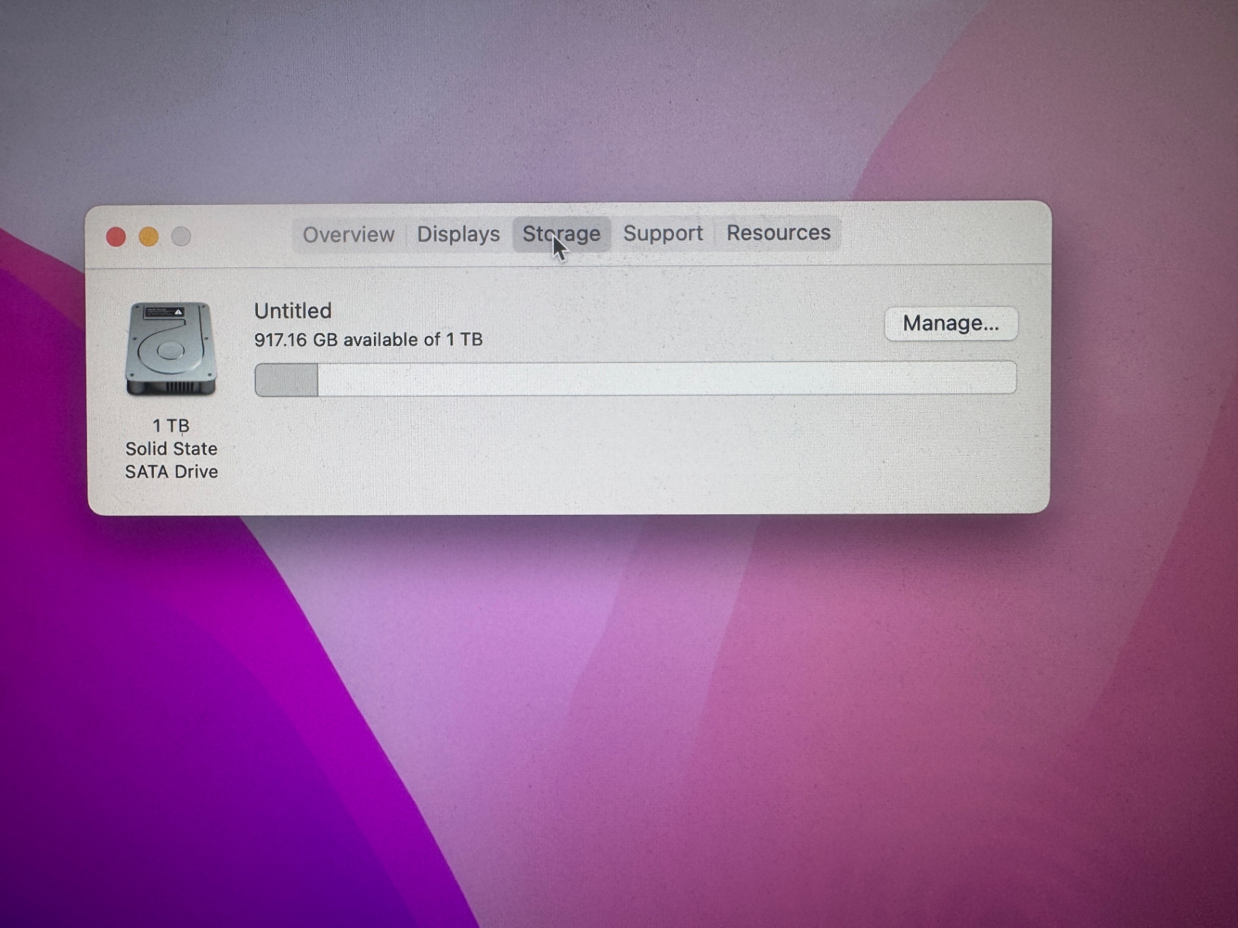Image resolution: width=1238 pixels, height=928 pixels.
Task: Click blank window area below the storage bar
Action: point(611,455)
